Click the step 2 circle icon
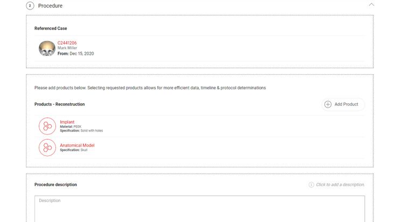Image resolution: width=396 pixels, height=222 pixels. coord(30,6)
